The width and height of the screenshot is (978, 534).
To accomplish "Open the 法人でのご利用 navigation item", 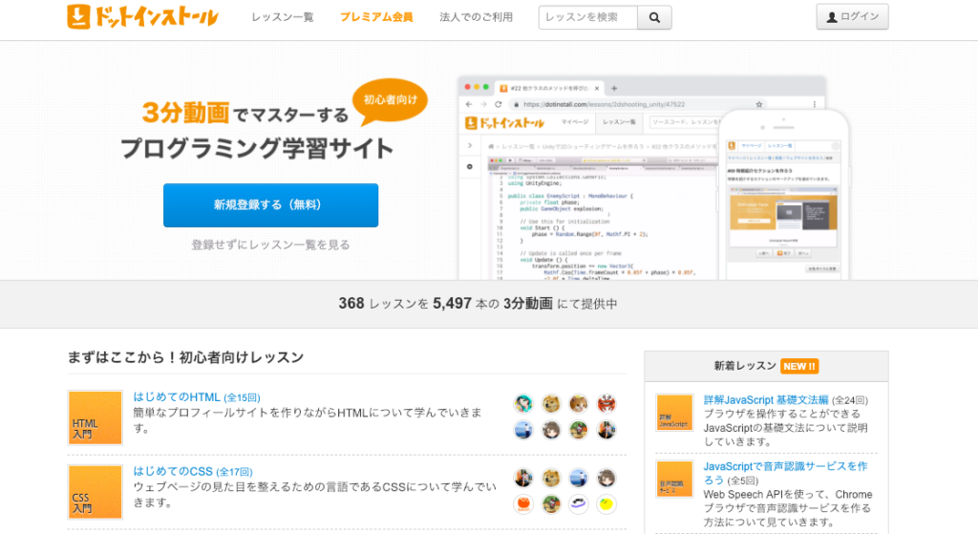I will coord(476,17).
